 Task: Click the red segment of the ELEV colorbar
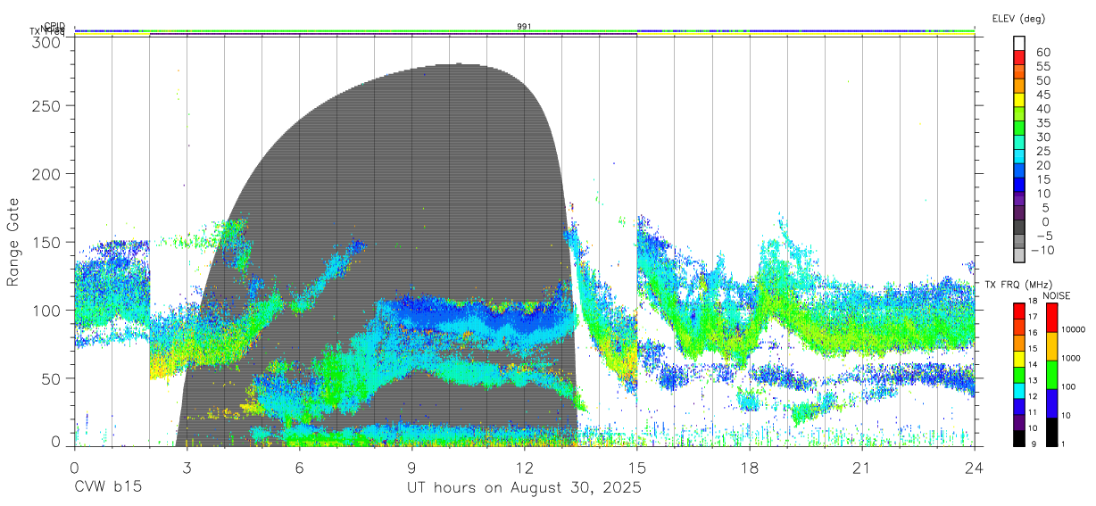point(1019,58)
